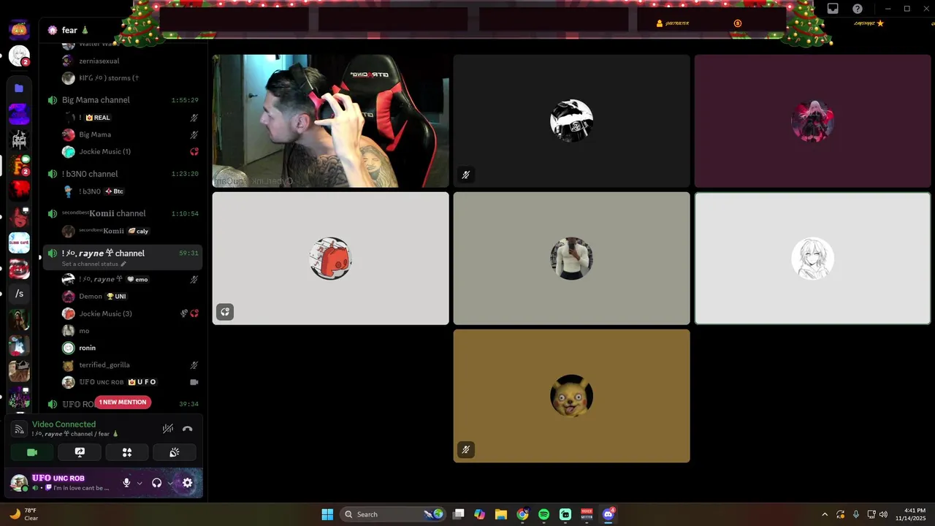The width and height of the screenshot is (935, 526).
Task: Share your screen button
Action: tap(80, 452)
